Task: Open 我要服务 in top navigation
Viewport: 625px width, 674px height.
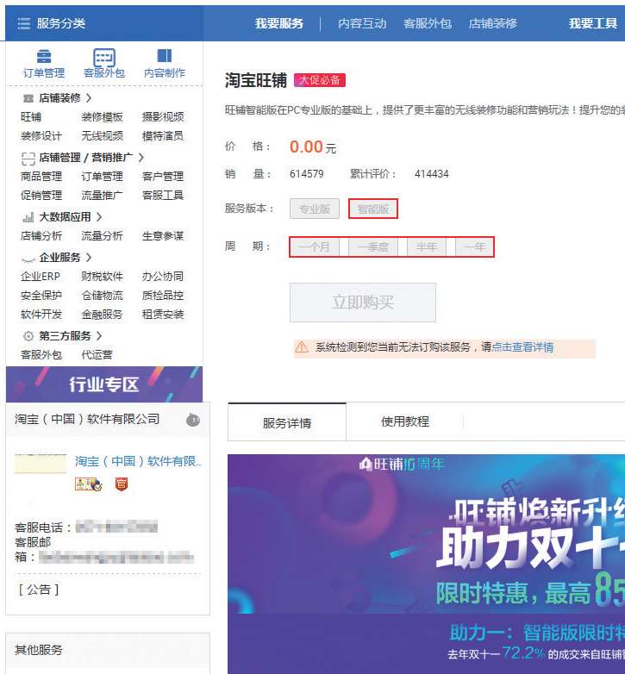Action: (x=279, y=23)
